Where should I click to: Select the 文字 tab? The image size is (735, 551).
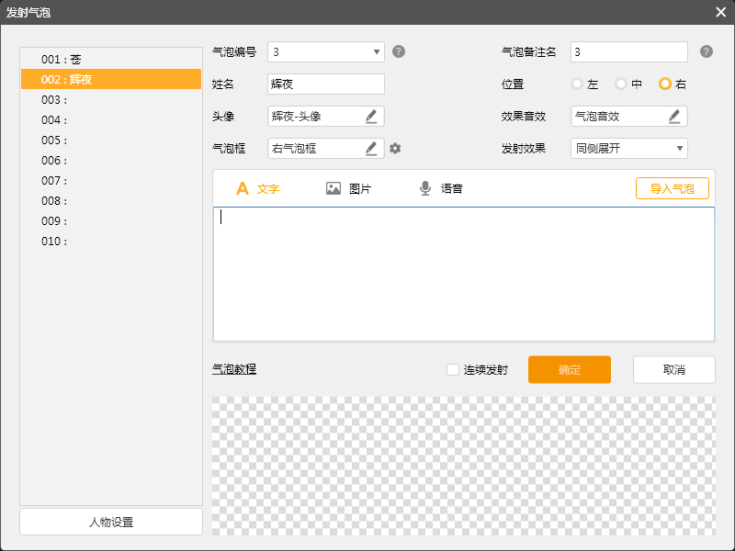[257, 188]
